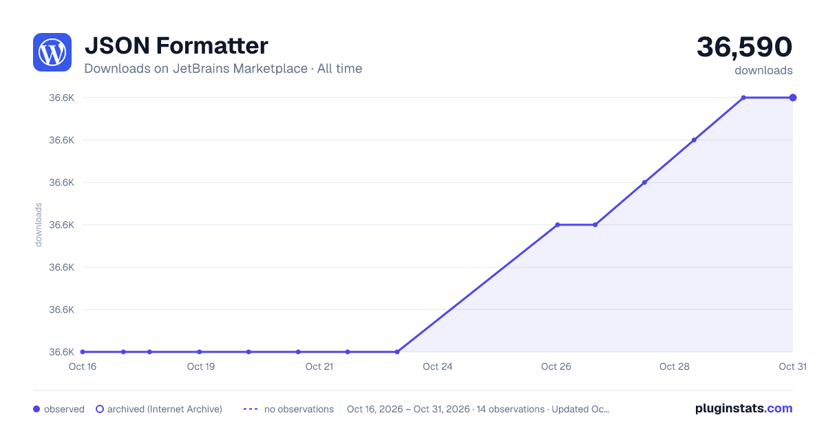This screenshot has width=826, height=433.
Task: Select the final Oct 31 data point
Action: pos(793,98)
